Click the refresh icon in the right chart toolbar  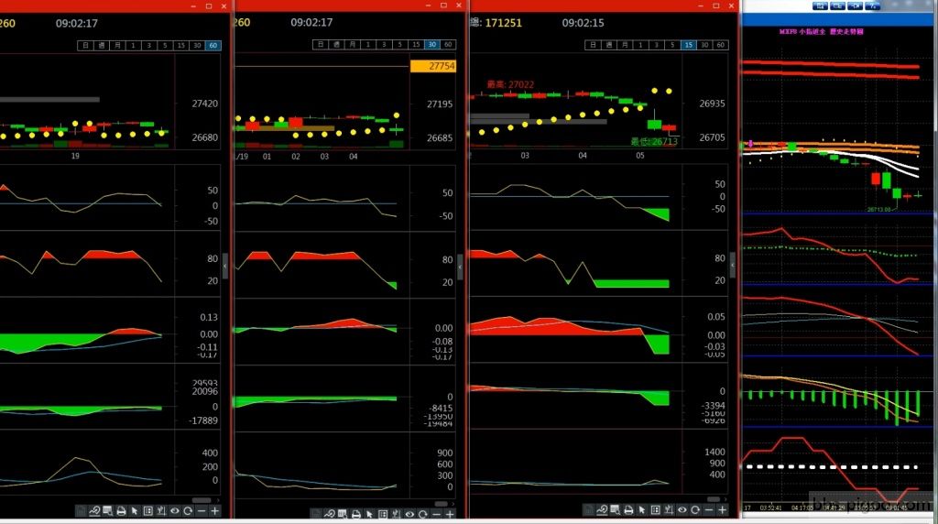point(694,511)
